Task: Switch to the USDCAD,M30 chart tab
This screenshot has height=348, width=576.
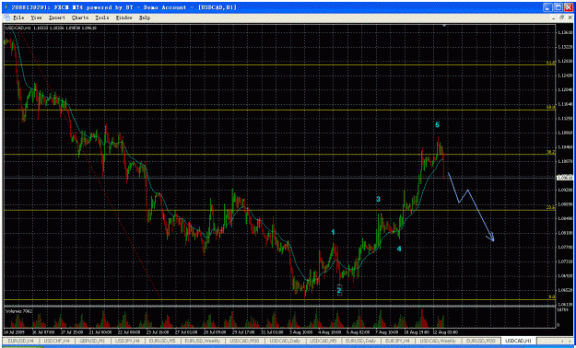Action: click(x=244, y=341)
